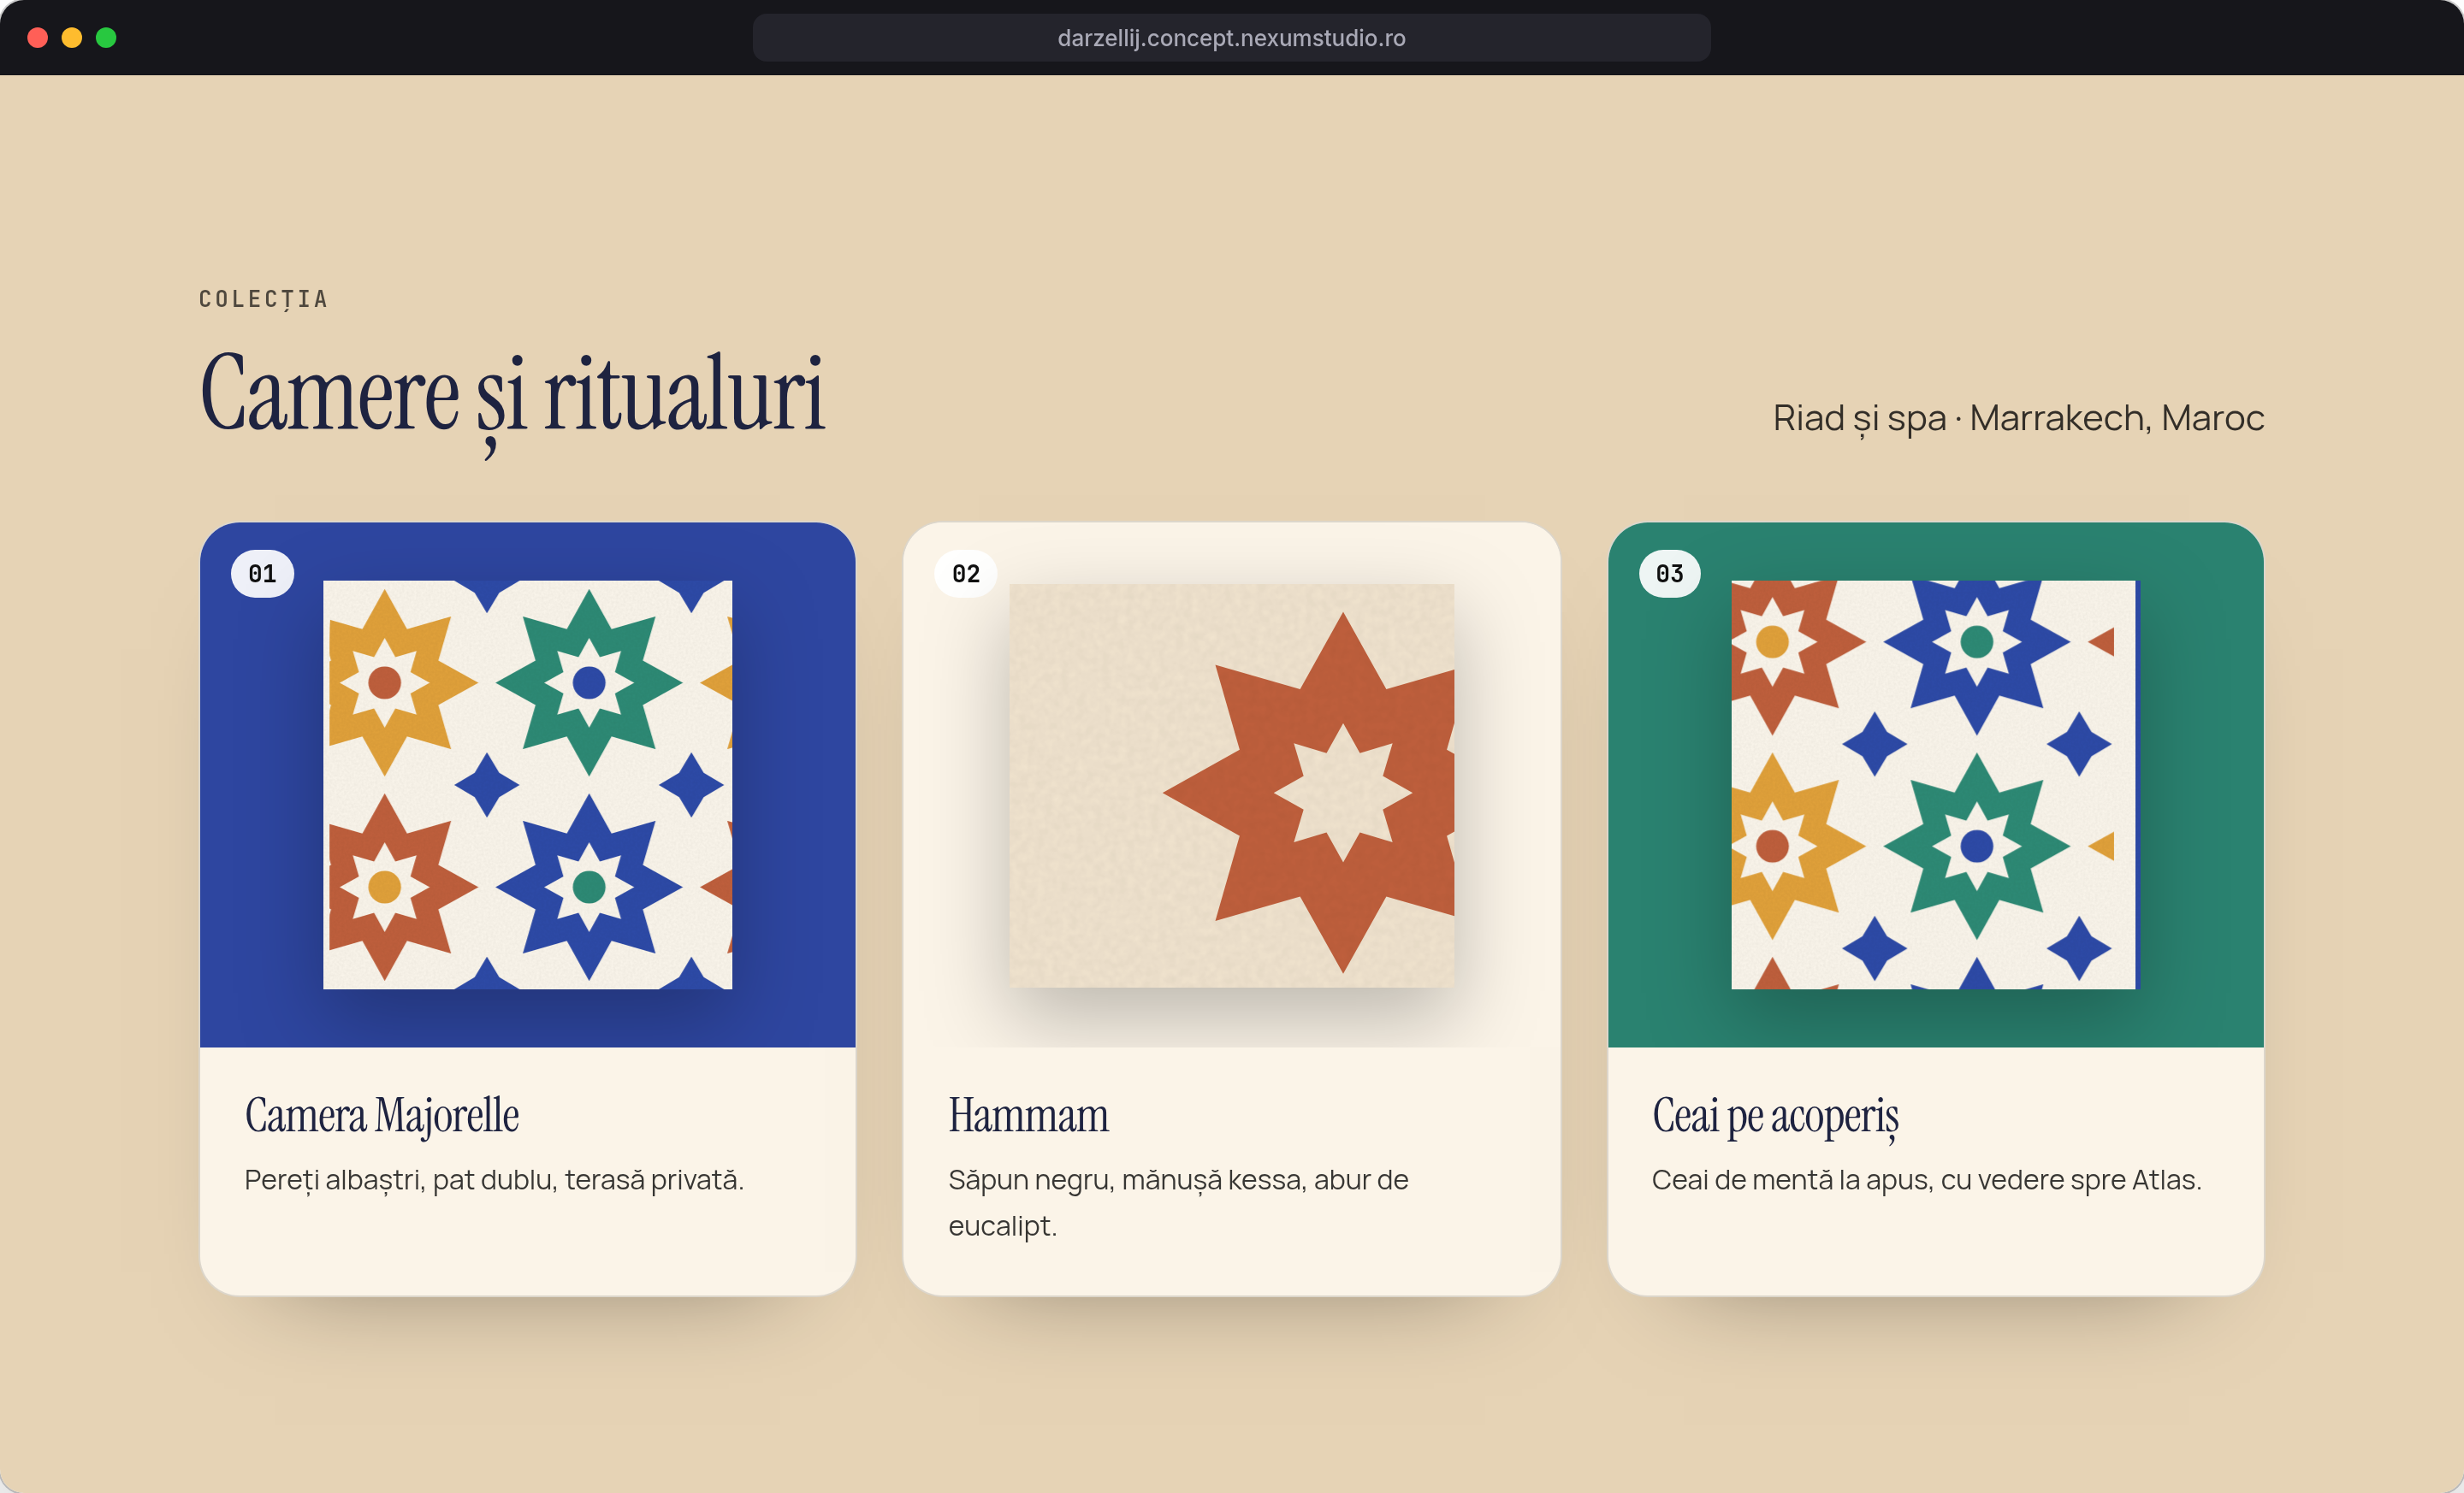Click description Ceai de mentă la apus
Image resolution: width=2464 pixels, height=1493 pixels.
click(1926, 1180)
